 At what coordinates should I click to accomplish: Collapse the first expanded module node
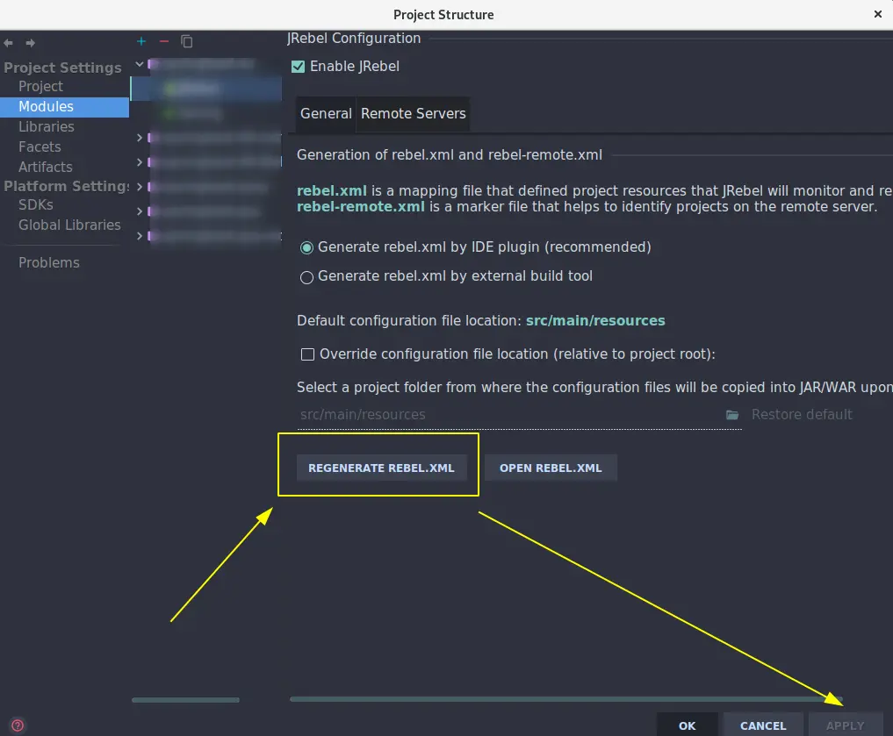[x=140, y=64]
